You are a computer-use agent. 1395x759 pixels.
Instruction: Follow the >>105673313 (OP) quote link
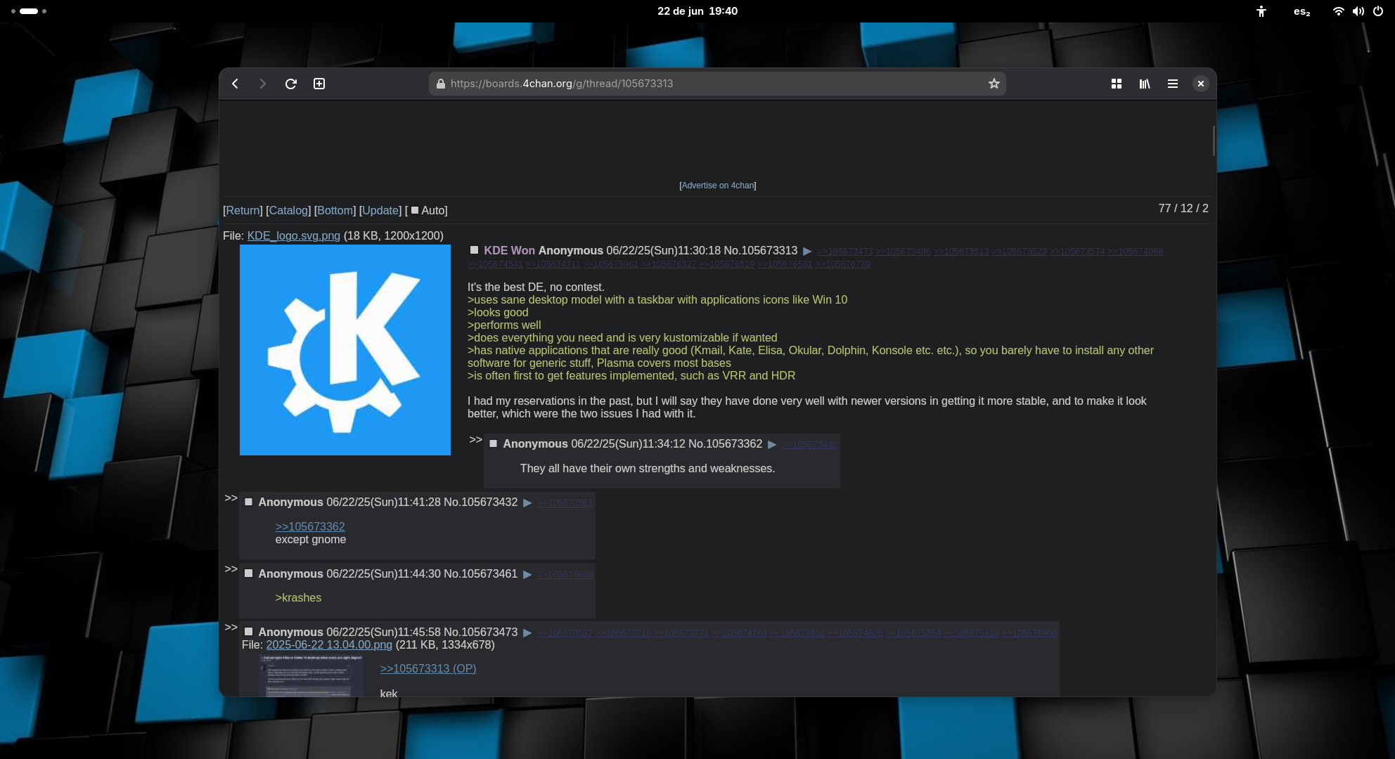pos(428,668)
